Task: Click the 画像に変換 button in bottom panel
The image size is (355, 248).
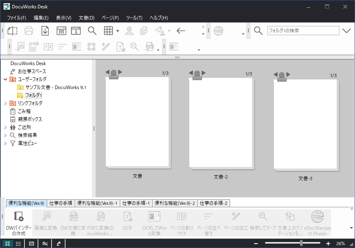Action: click(x=46, y=223)
